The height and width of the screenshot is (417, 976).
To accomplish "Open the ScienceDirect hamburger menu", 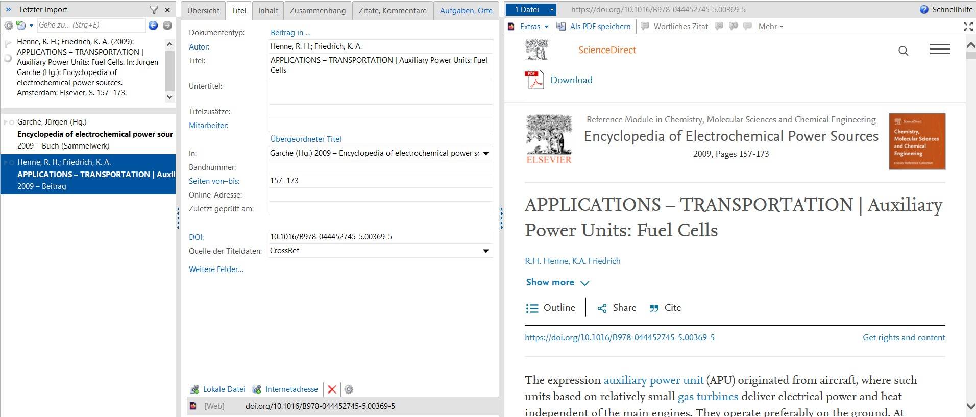I will point(939,50).
